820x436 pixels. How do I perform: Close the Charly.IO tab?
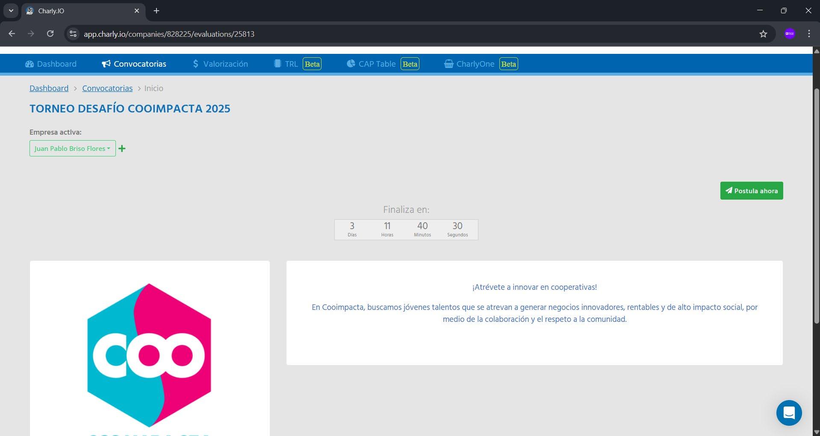(137, 11)
